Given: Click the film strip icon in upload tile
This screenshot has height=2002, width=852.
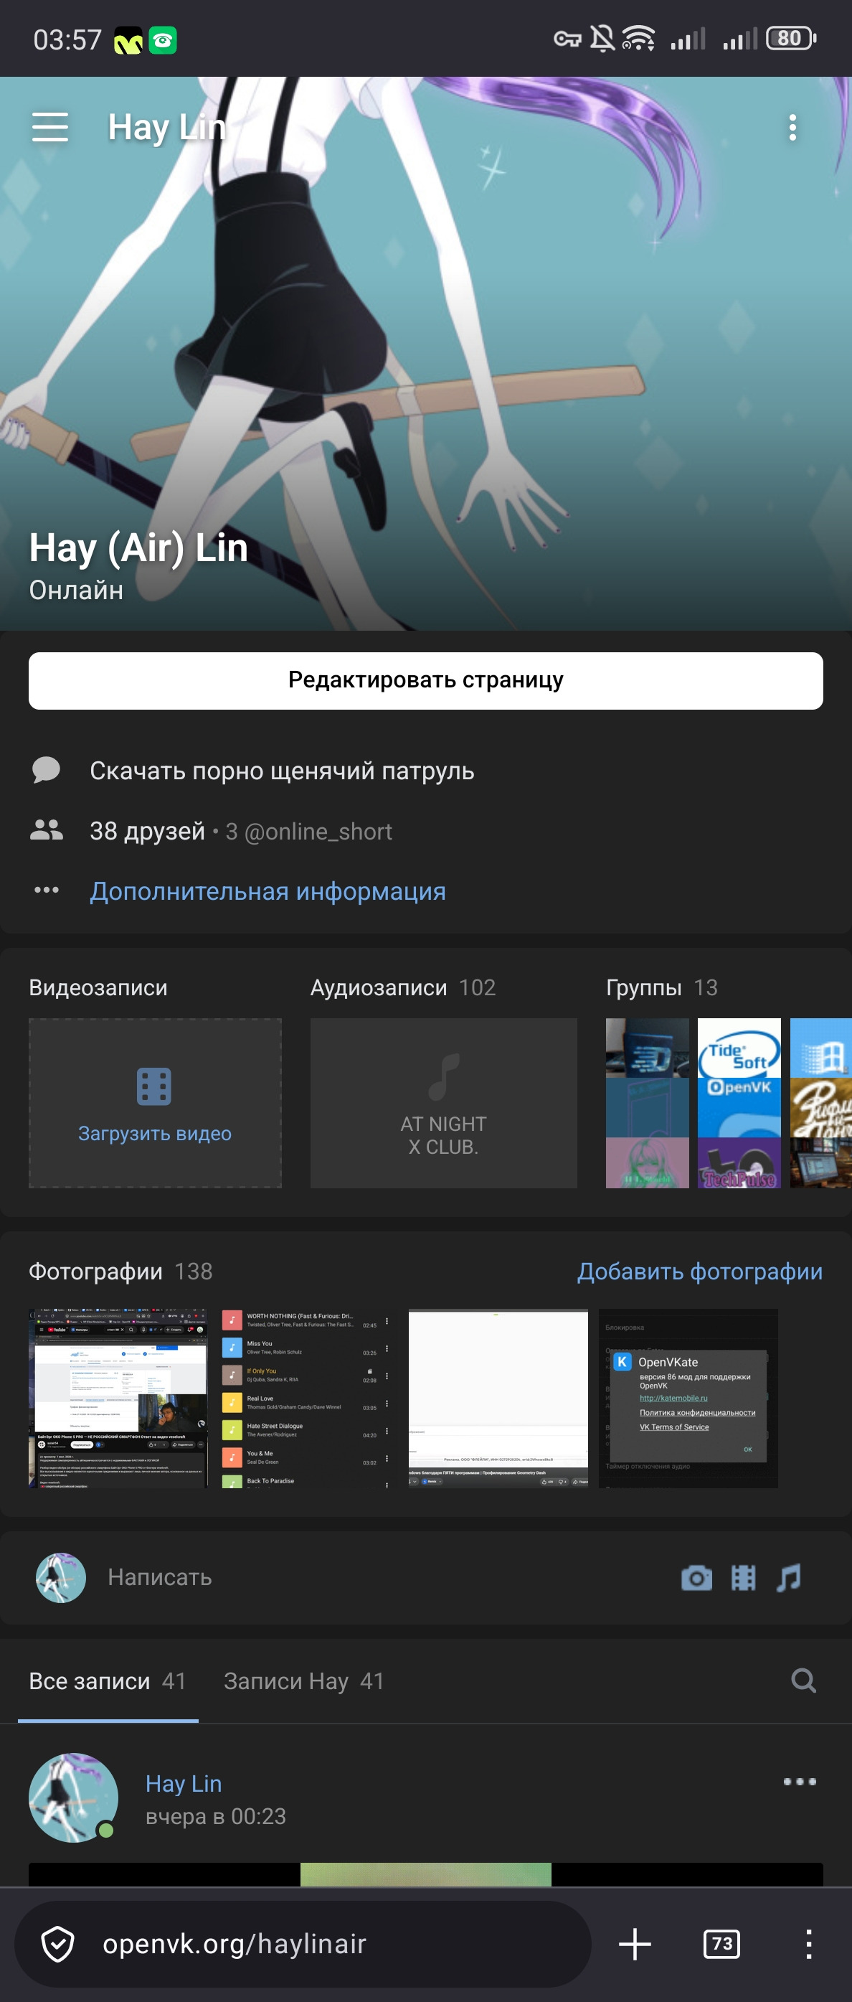Looking at the screenshot, I should point(153,1086).
